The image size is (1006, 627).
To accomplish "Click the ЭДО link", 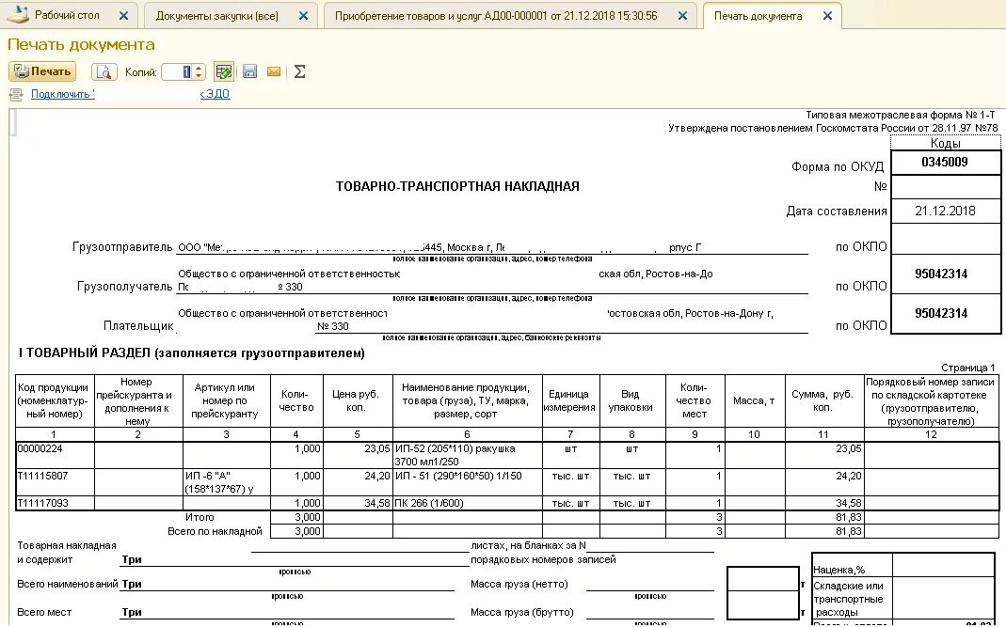I will (215, 94).
